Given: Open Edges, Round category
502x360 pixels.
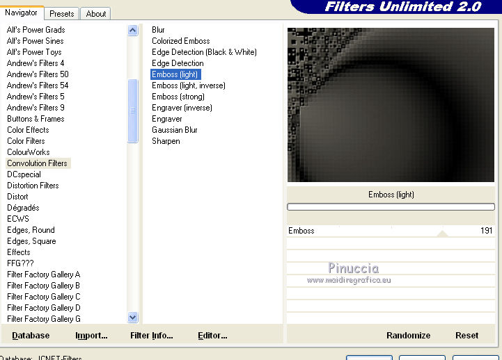Looking at the screenshot, I should click(31, 230).
